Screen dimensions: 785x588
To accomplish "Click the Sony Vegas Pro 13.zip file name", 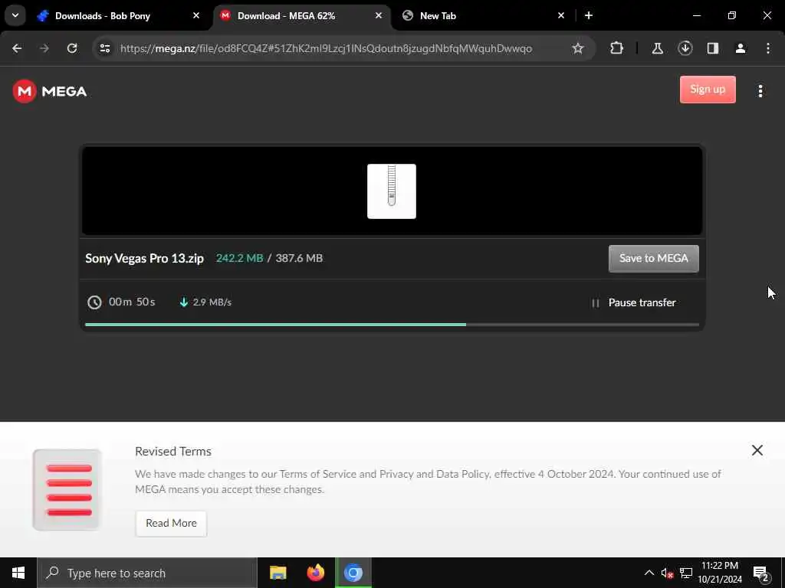I will pyautogui.click(x=144, y=259).
